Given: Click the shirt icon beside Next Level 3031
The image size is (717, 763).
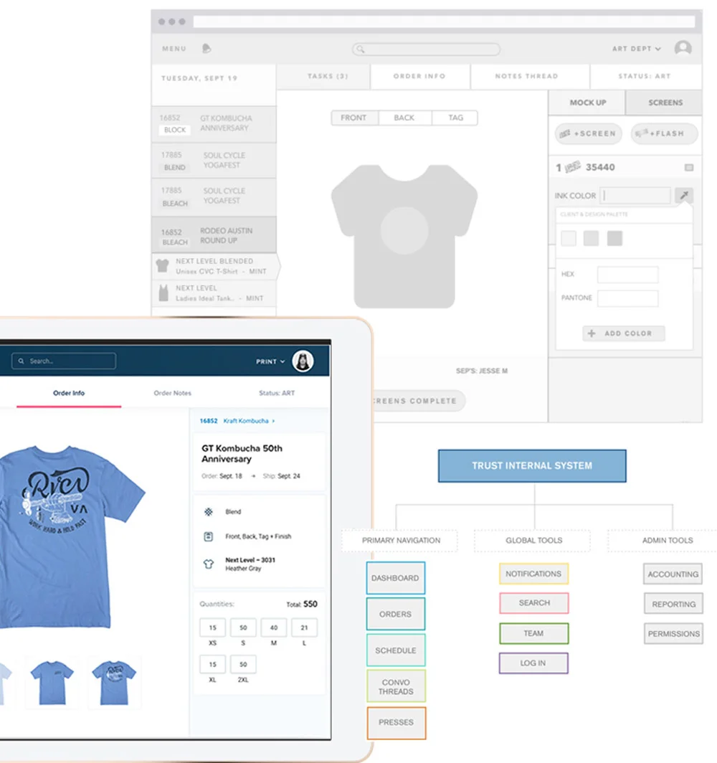Looking at the screenshot, I should coord(208,564).
